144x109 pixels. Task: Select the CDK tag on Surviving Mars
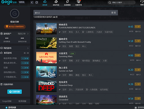coord(72,53)
